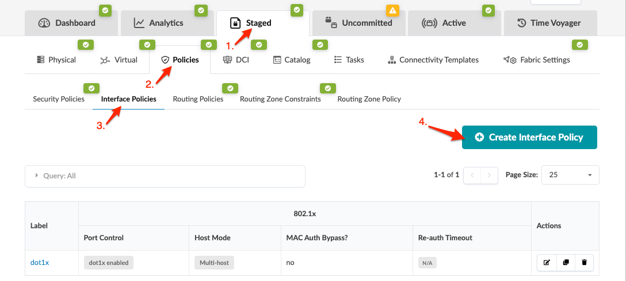Switch to the Security Policies tab
This screenshot has height=281, width=626.
(x=59, y=99)
